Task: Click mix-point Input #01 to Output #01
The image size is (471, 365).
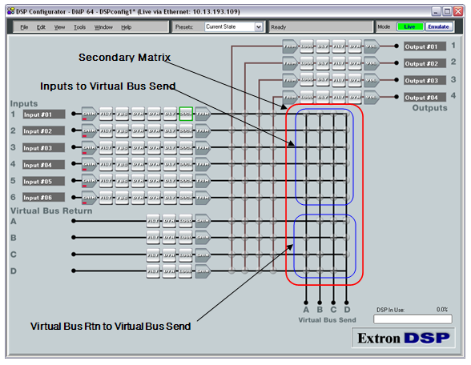Action: click(x=232, y=114)
